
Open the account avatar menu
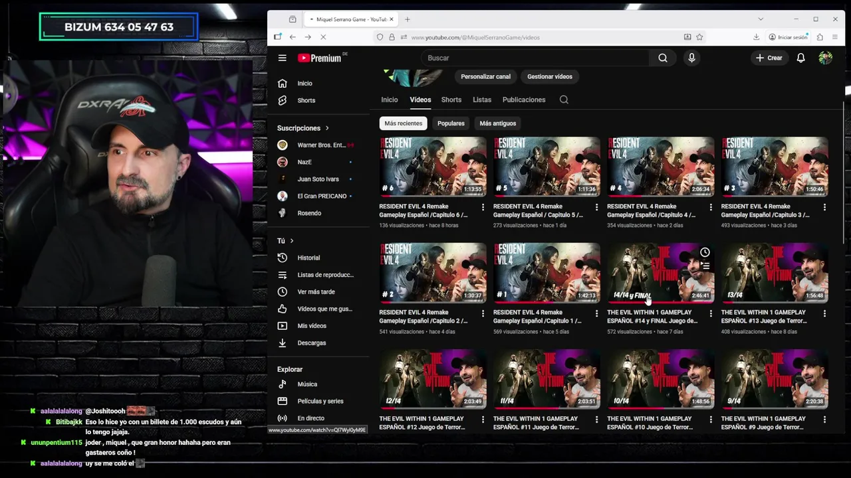click(x=825, y=58)
